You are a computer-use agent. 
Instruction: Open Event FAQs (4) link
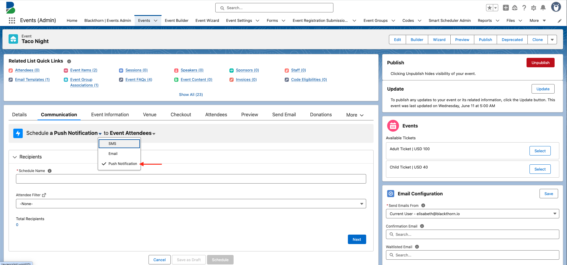[x=139, y=80]
